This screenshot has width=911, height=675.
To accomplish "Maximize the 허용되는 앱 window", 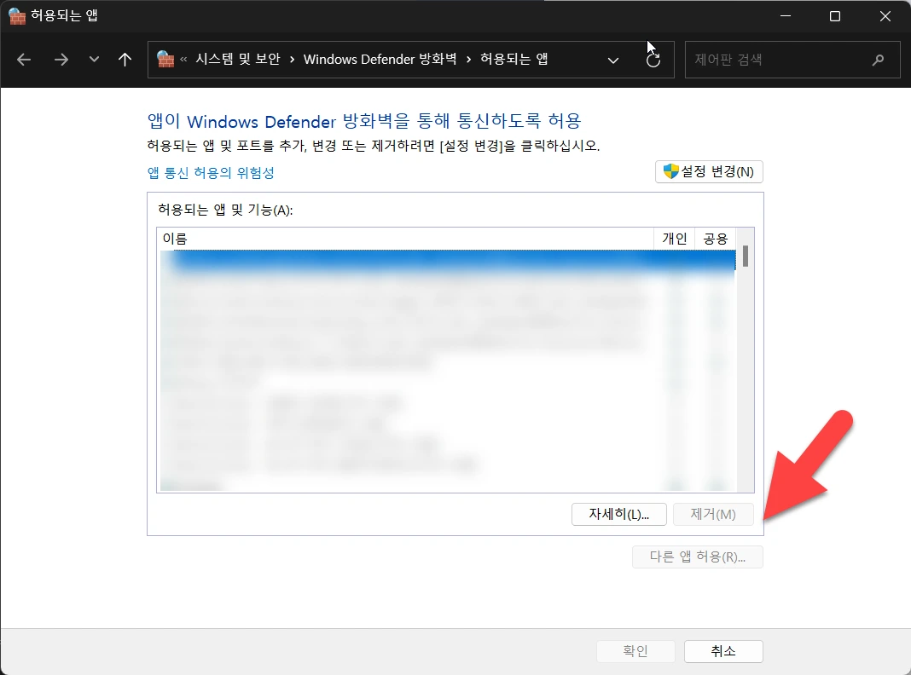I will pyautogui.click(x=835, y=16).
